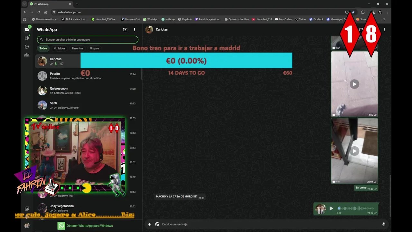
Task: Start a new chat with the plus icon
Action: (x=125, y=29)
